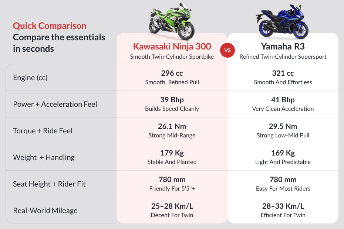The height and width of the screenshot is (229, 344).
Task: Click the 29.5 Nm torque value
Action: [x=283, y=126]
